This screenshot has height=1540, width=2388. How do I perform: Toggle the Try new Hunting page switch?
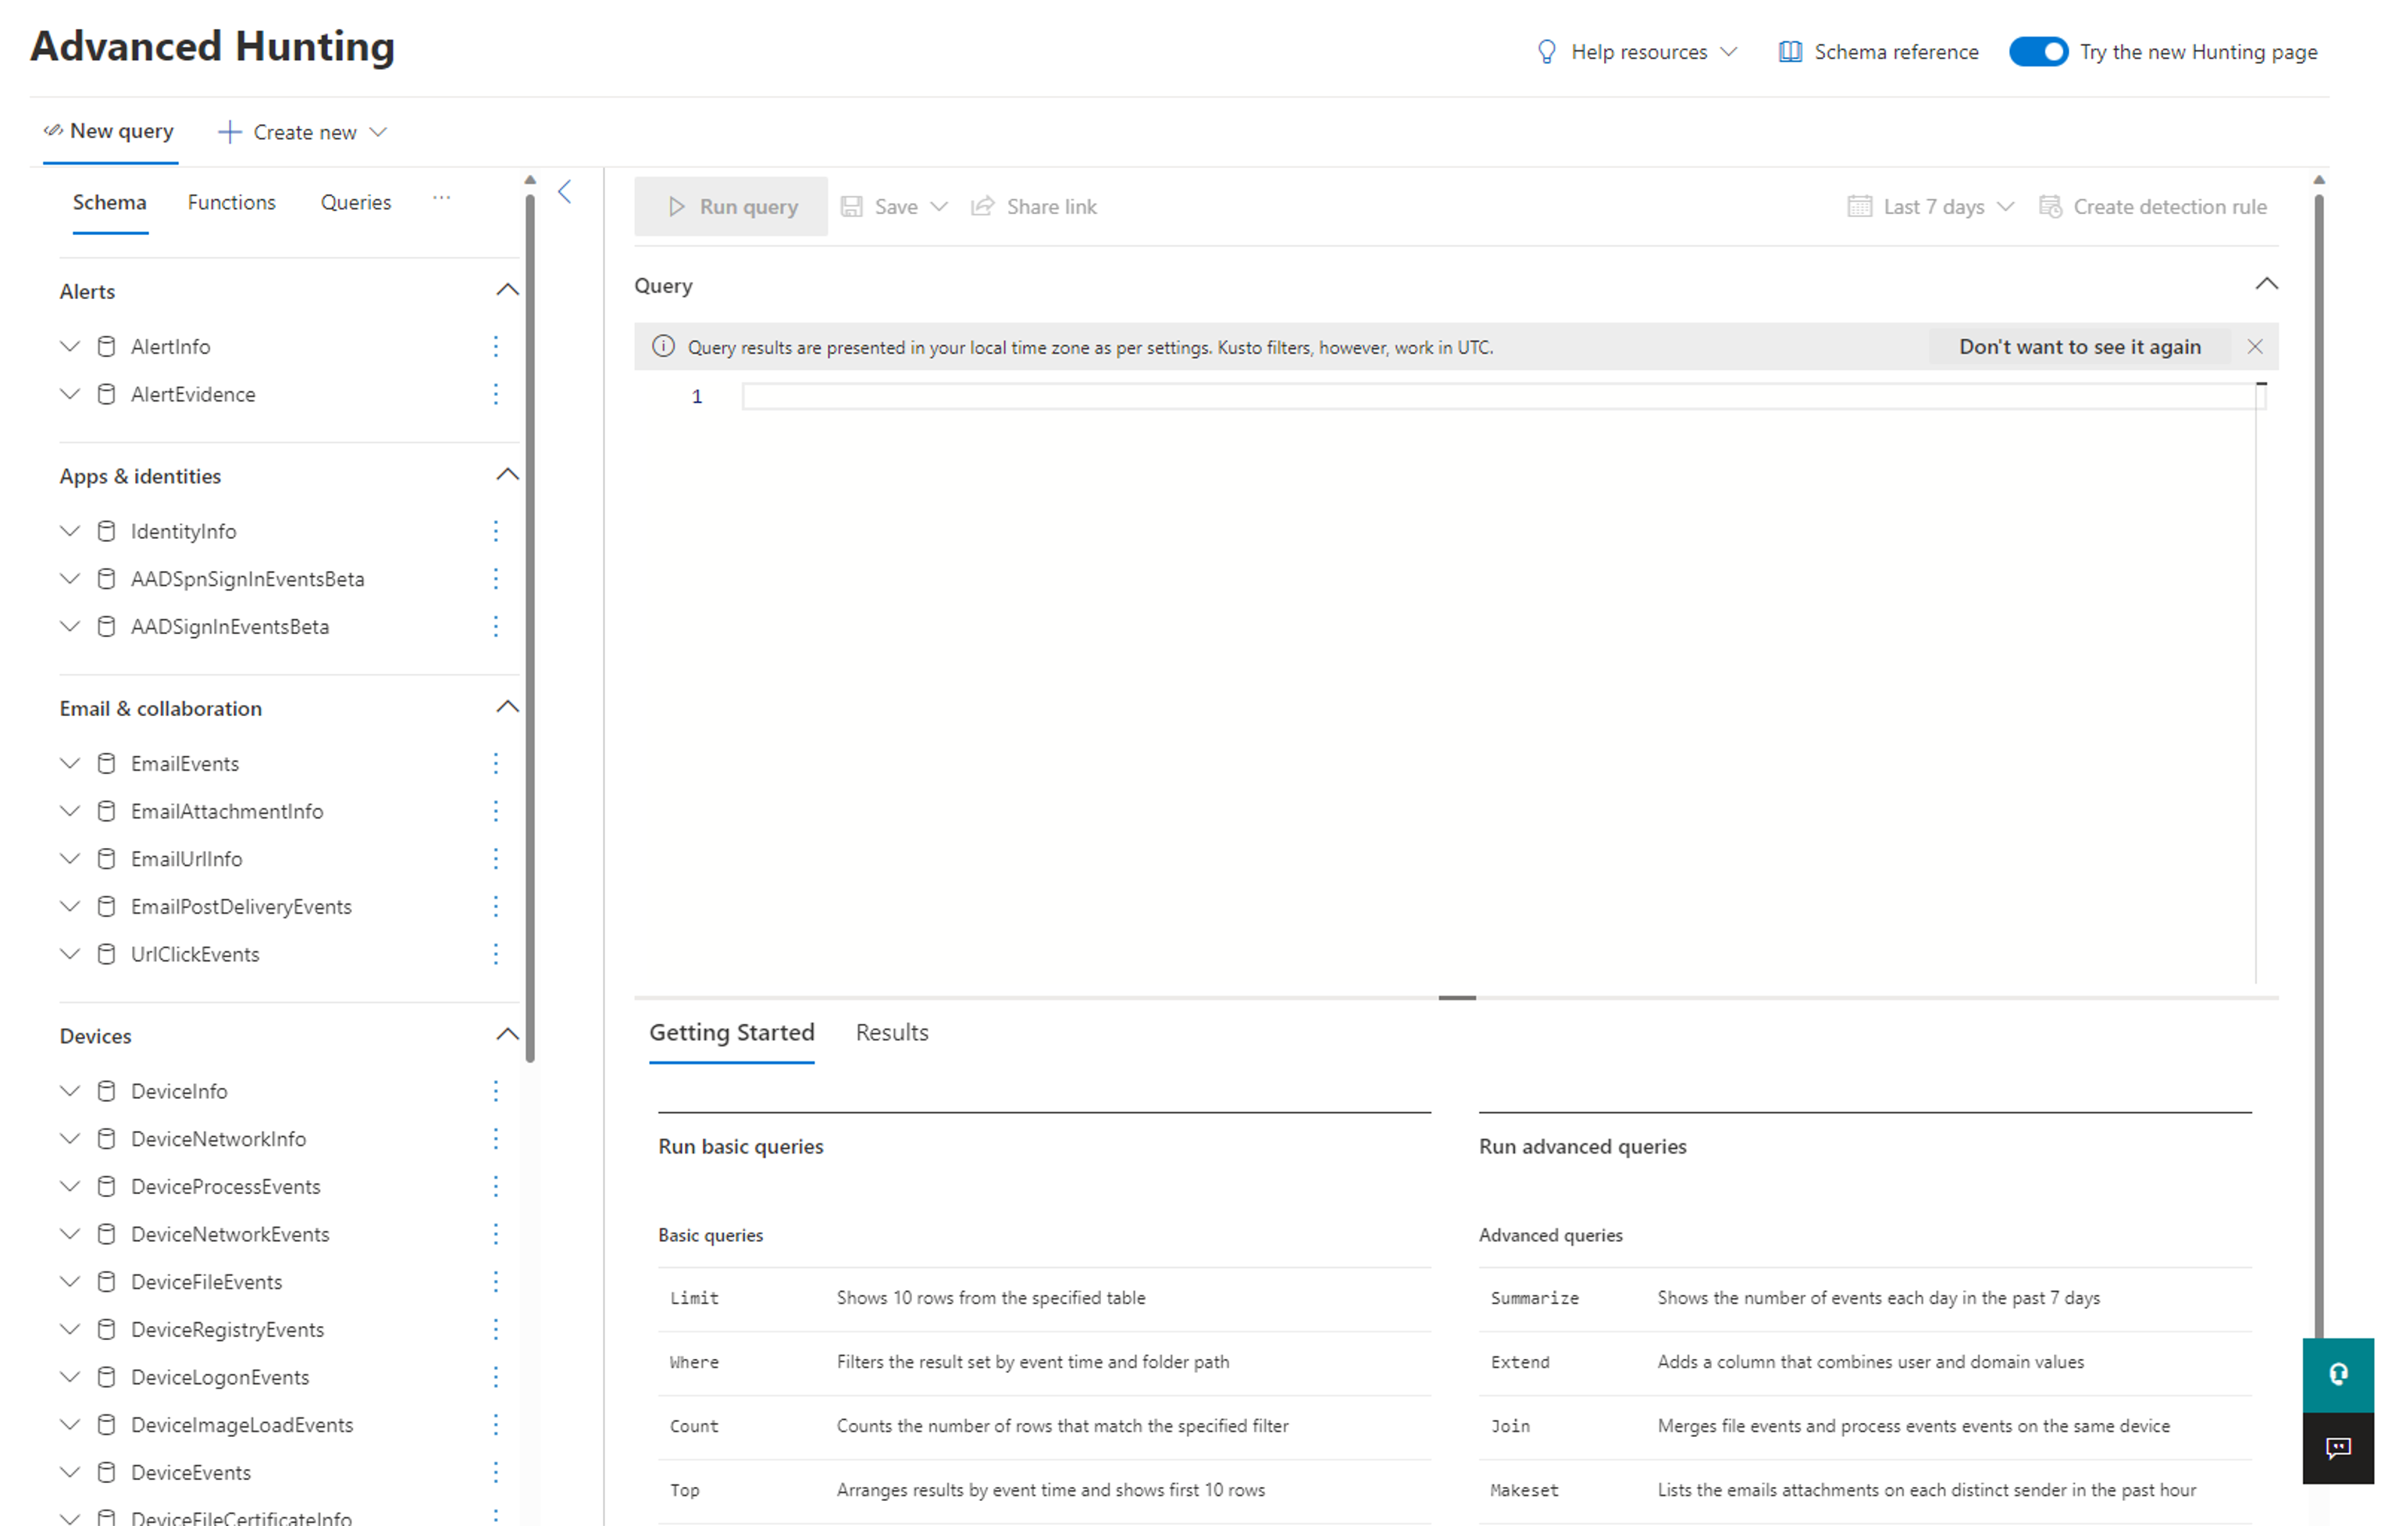(x=2037, y=52)
